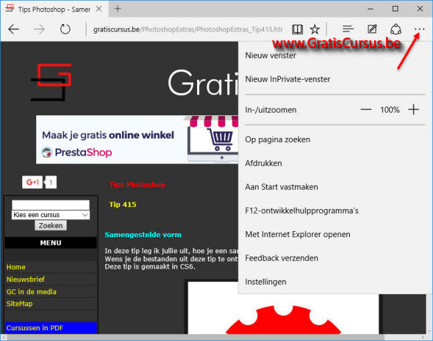Screen dimensions: 433x341
Task: Select Op pagina zoeken
Action: (x=277, y=140)
